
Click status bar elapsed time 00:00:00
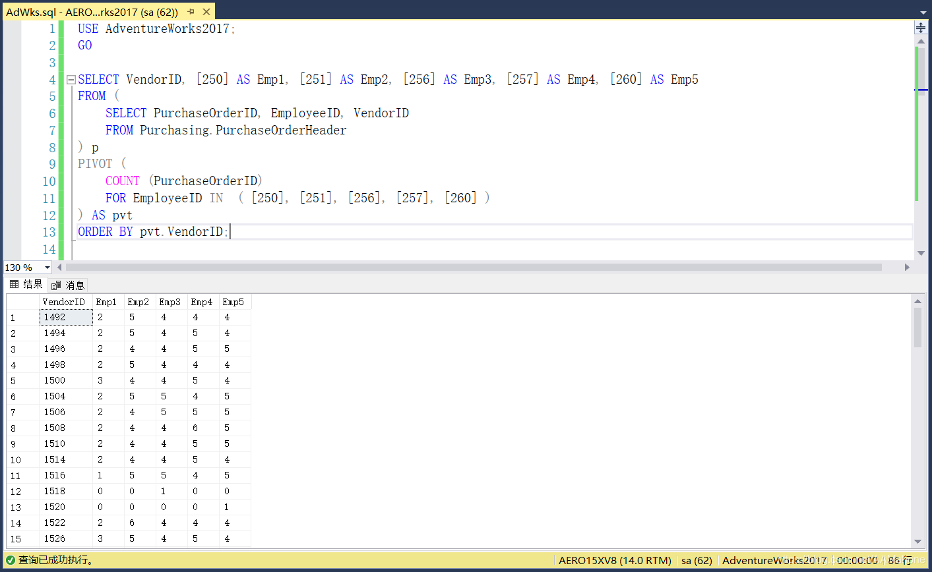coord(857,561)
